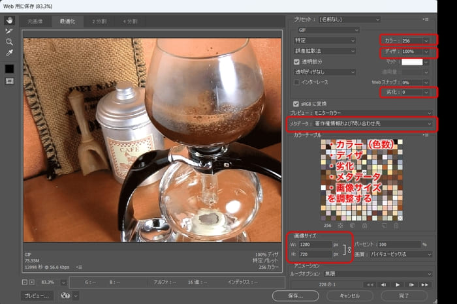
Task: Click the 保存 button
Action: (296, 296)
